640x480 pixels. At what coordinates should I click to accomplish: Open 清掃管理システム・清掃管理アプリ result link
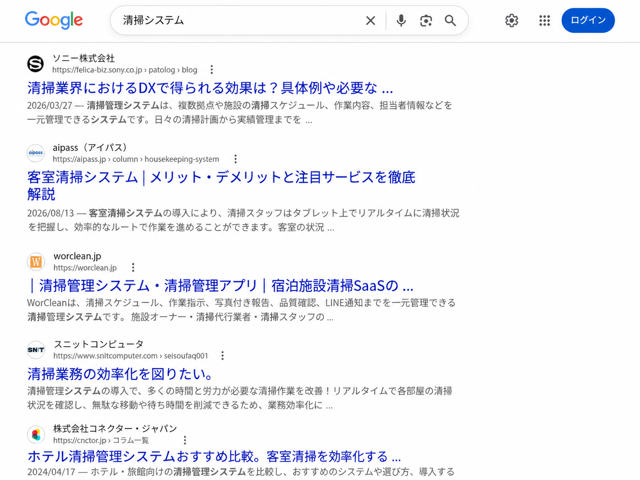[221, 286]
